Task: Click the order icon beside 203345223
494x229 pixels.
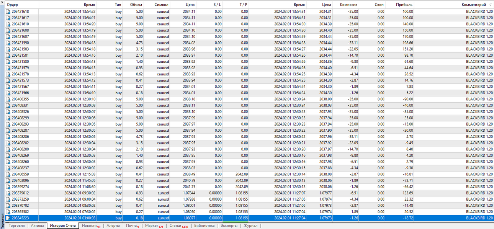Action: coord(8,218)
